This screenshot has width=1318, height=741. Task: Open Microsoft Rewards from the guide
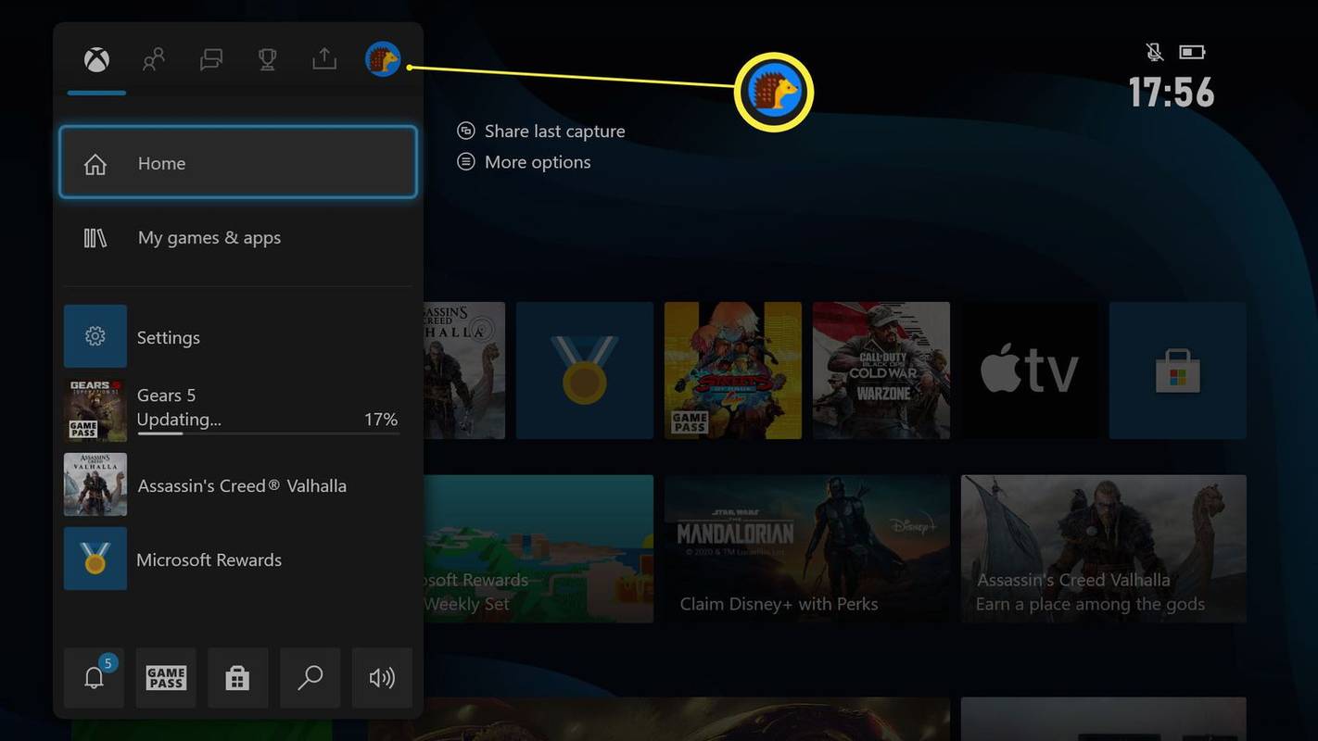238,559
